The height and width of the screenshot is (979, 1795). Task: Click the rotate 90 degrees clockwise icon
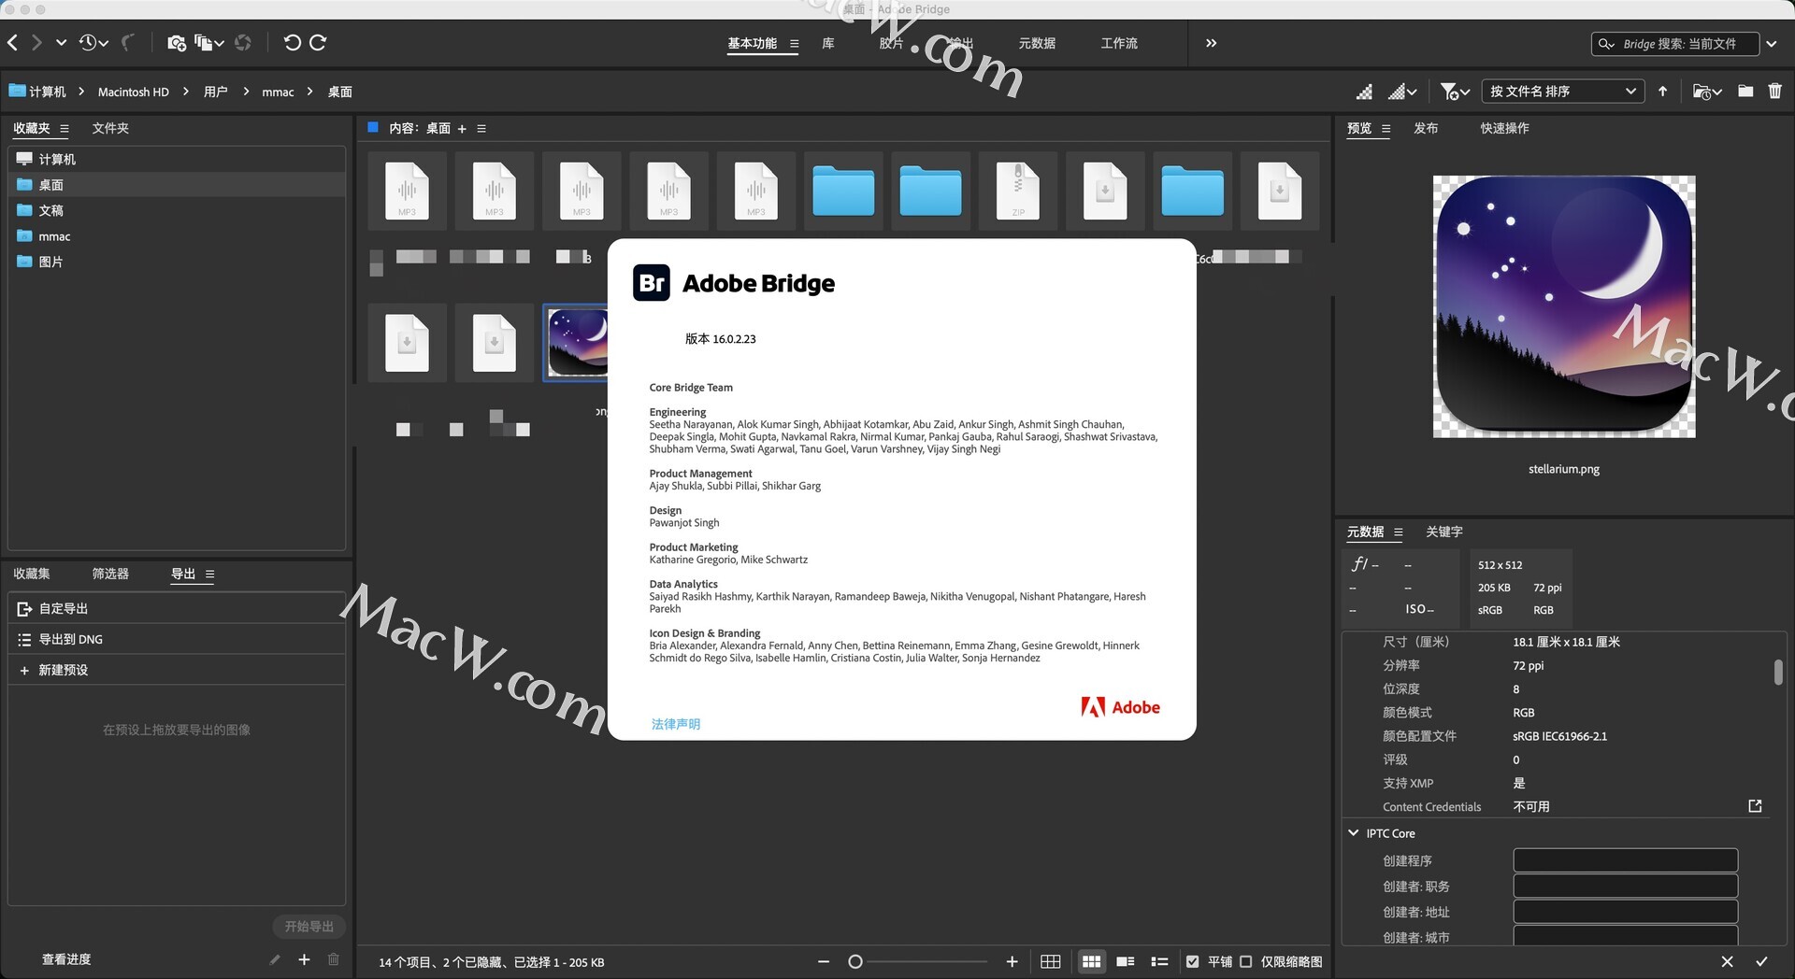point(318,43)
